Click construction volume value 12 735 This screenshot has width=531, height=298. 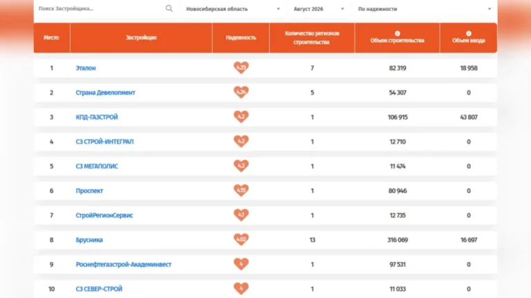[398, 215]
